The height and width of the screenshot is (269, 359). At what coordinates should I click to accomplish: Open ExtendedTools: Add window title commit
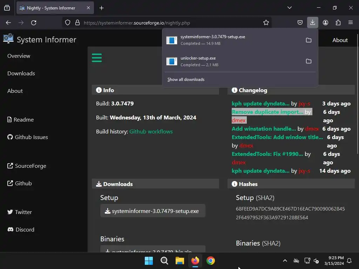click(277, 137)
